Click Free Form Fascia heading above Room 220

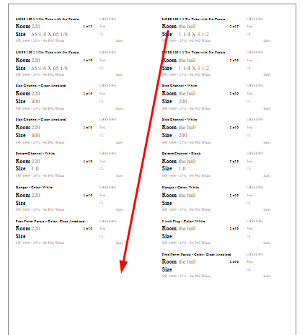tap(50, 222)
